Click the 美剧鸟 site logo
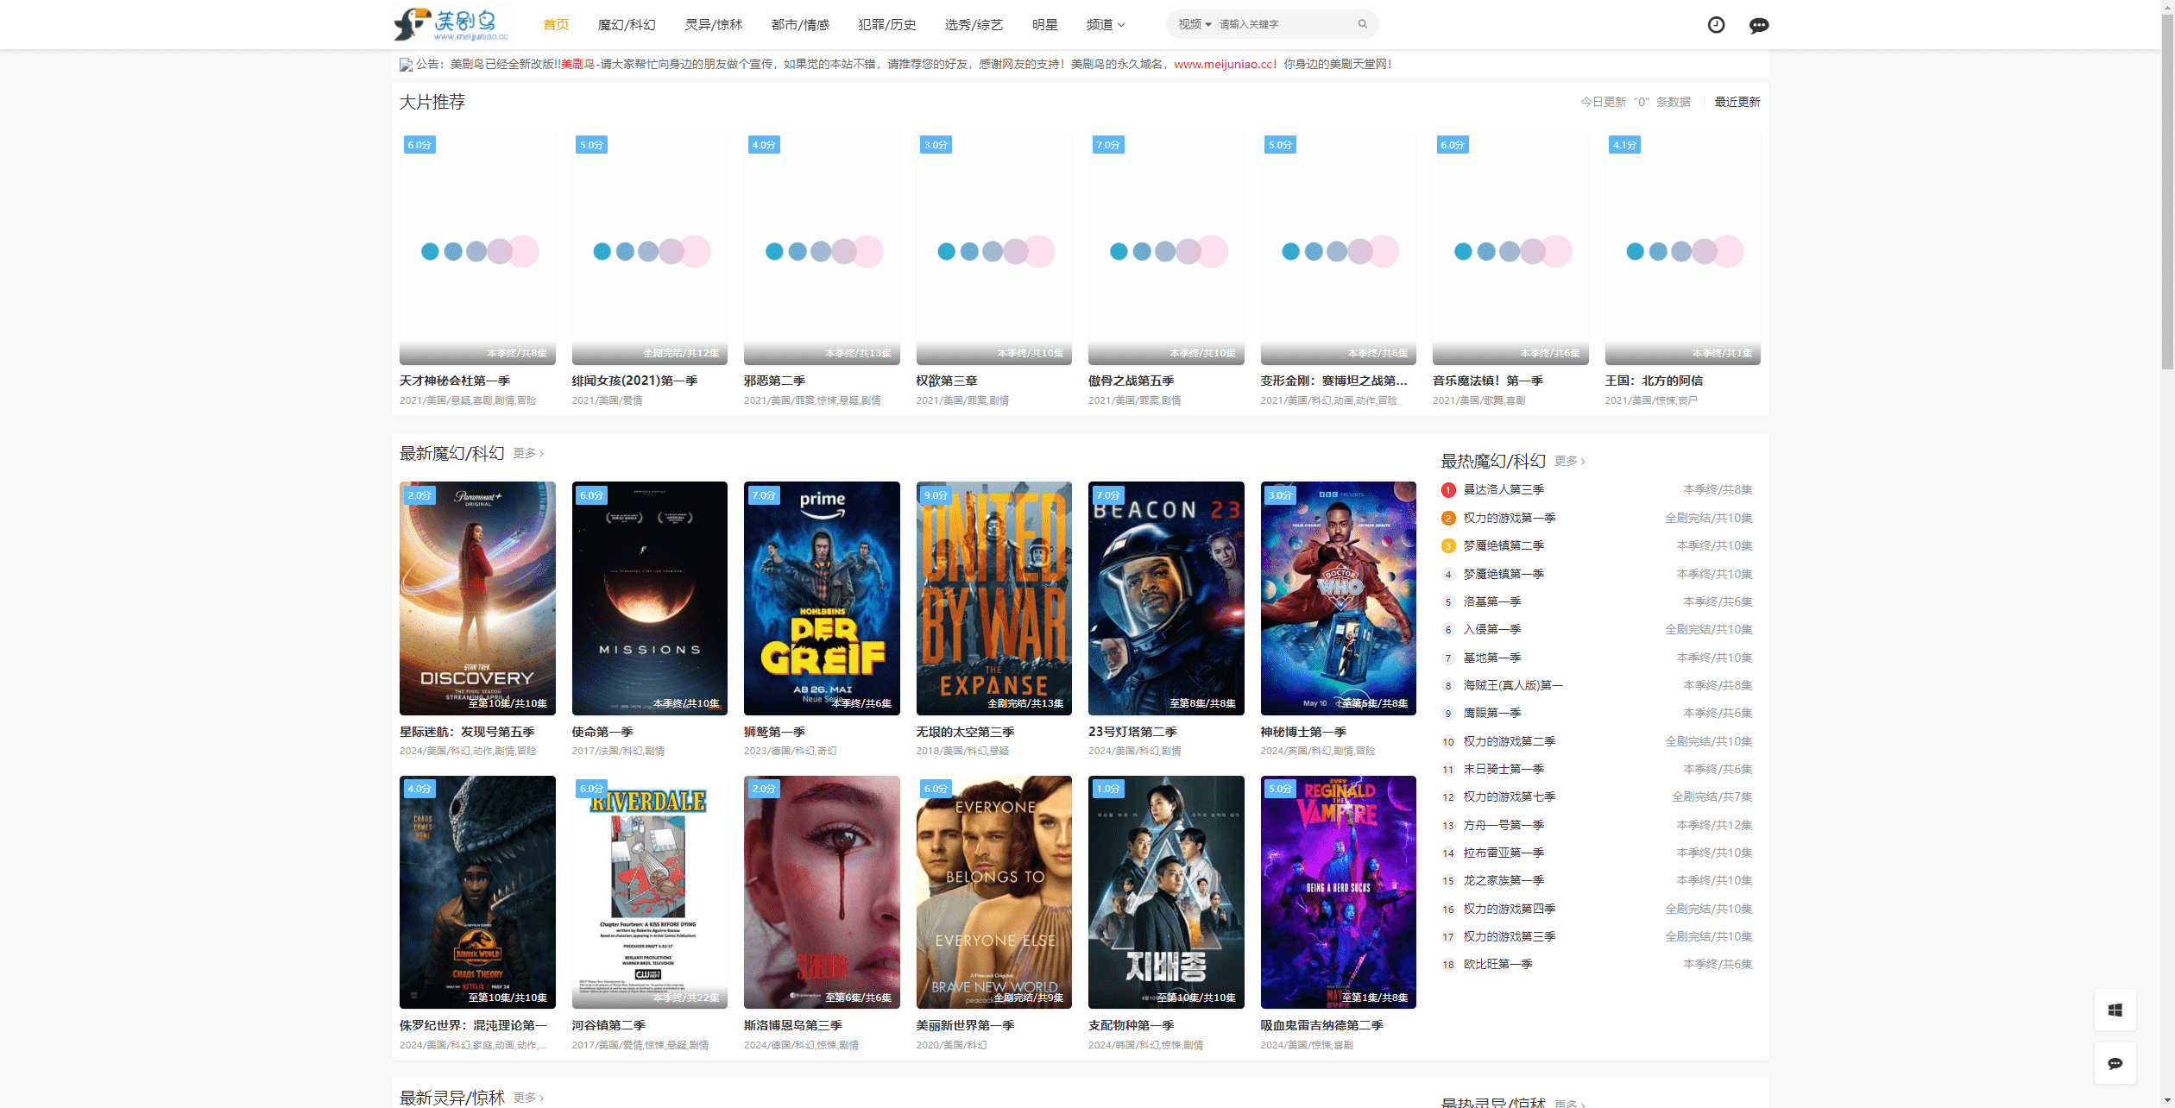Viewport: 2175px width, 1108px height. (x=452, y=24)
